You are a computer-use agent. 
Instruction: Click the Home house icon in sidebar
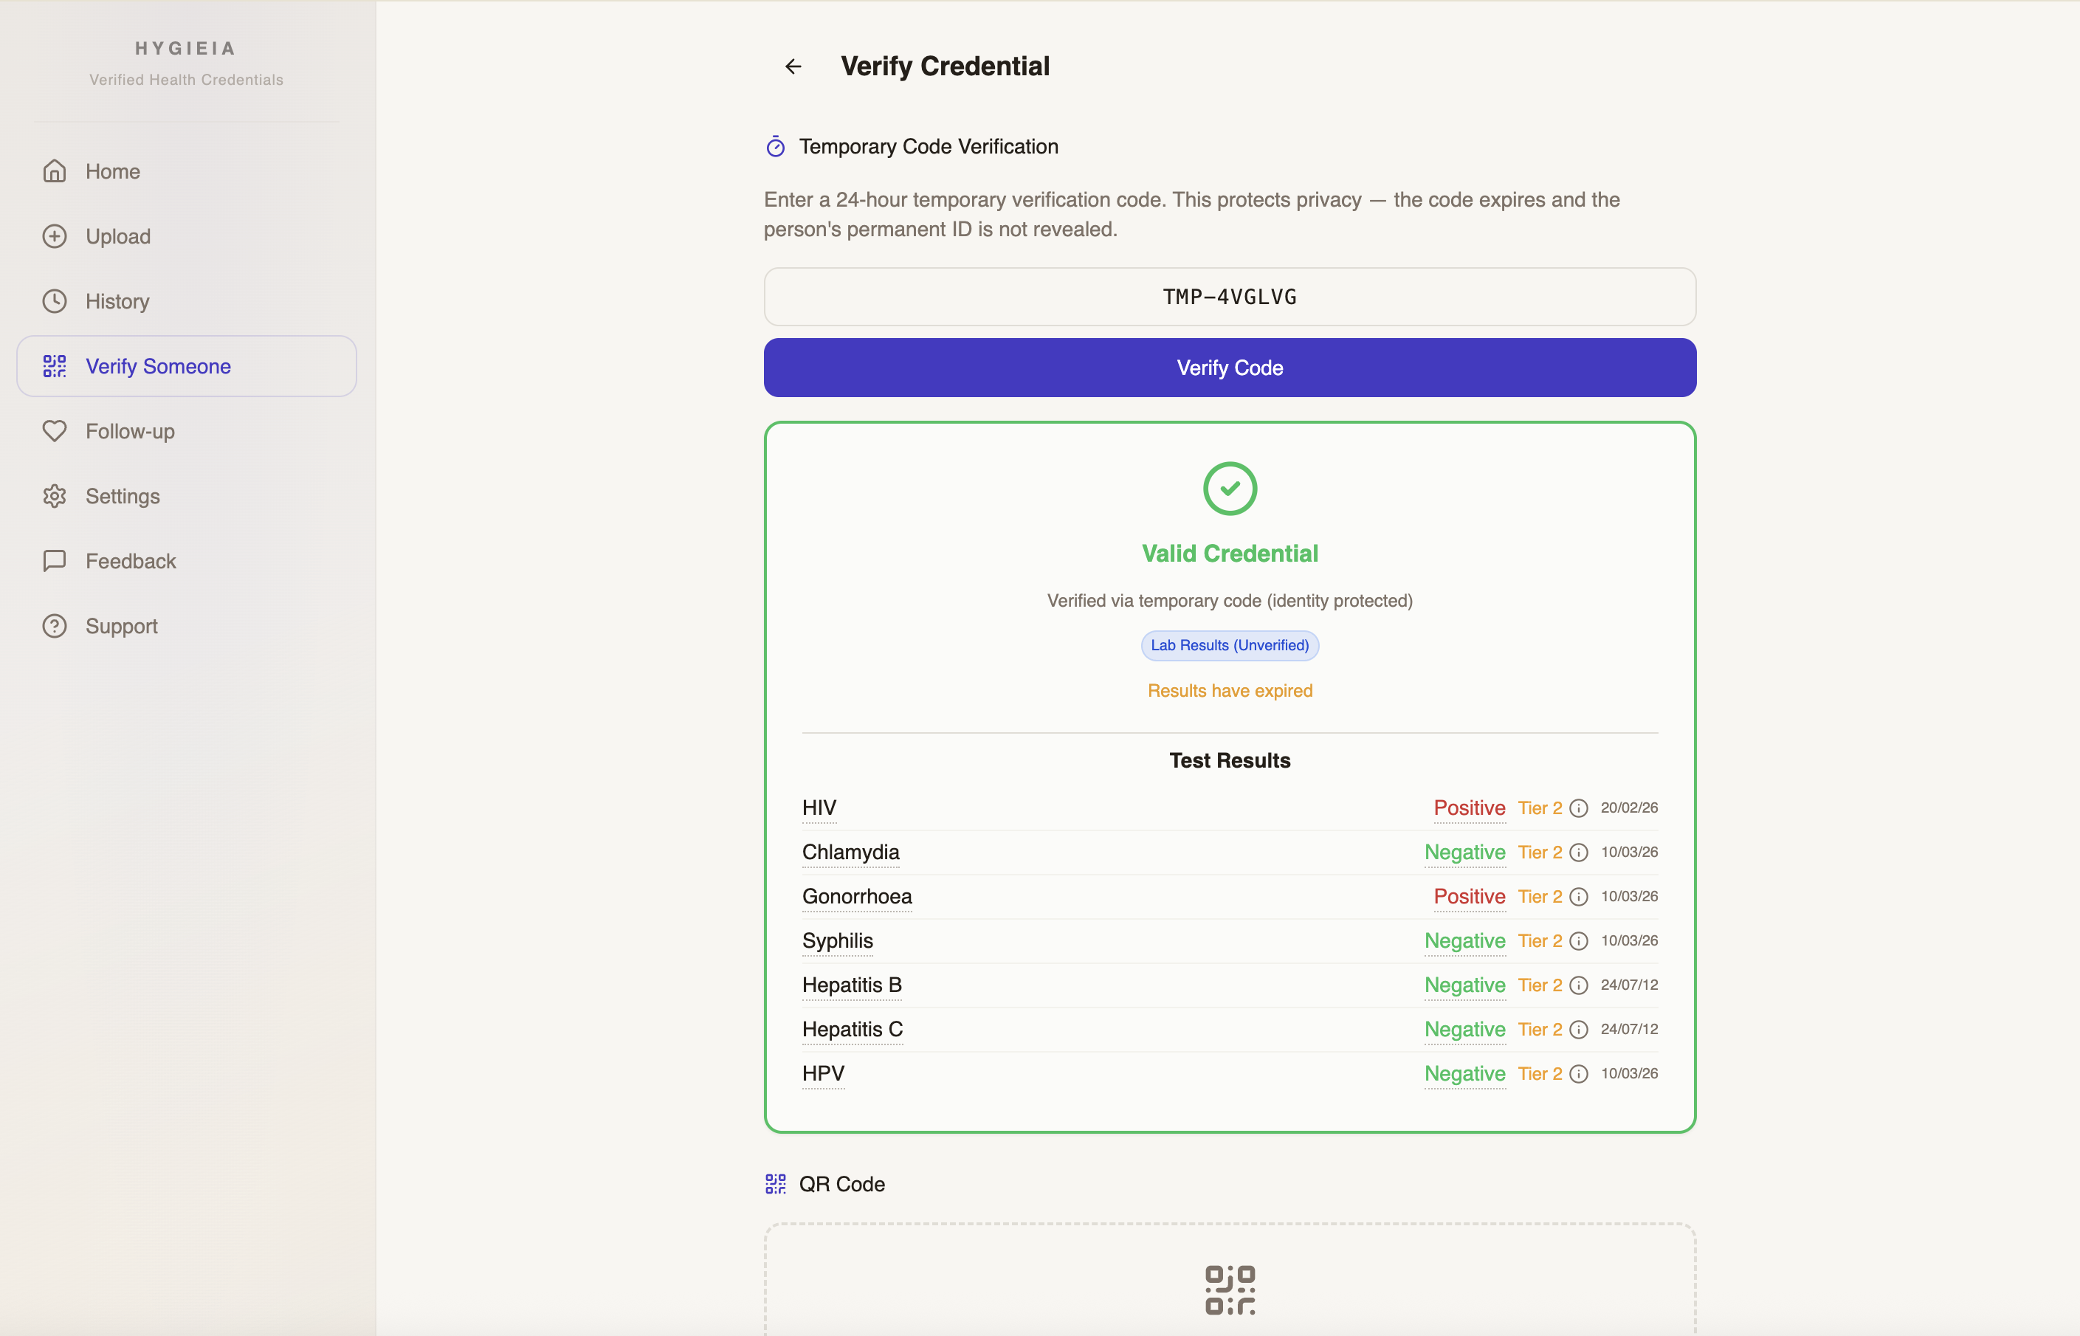[55, 172]
